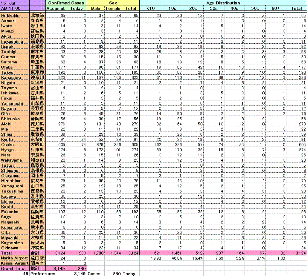Image resolution: width=307 pixels, height=276 pixels.
Task: Select the Accumul. column header
Action: 55,8
